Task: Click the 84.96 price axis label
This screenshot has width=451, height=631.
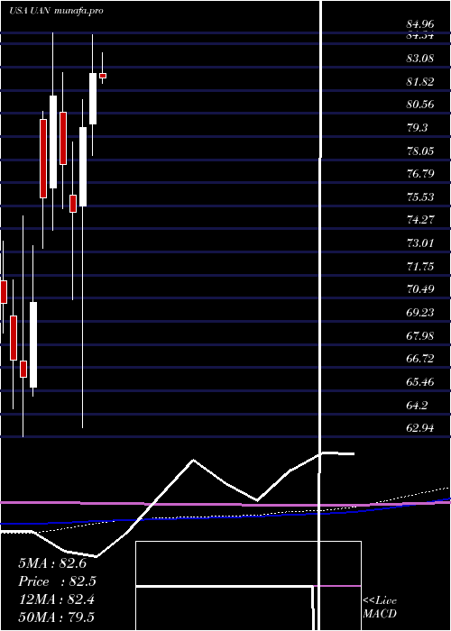Action: 420,25
